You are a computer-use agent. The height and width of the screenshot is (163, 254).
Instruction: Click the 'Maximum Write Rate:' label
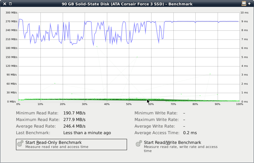click(157, 120)
